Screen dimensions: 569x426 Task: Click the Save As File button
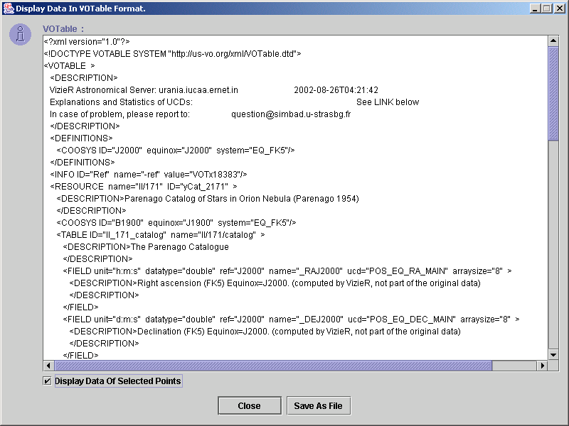(x=318, y=405)
